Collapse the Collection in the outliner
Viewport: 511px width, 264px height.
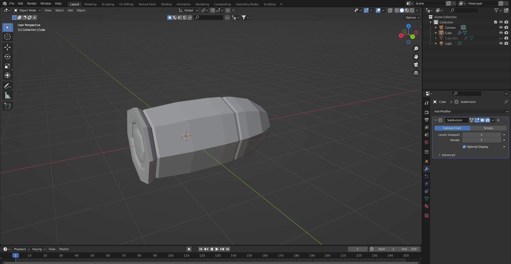(x=430, y=22)
